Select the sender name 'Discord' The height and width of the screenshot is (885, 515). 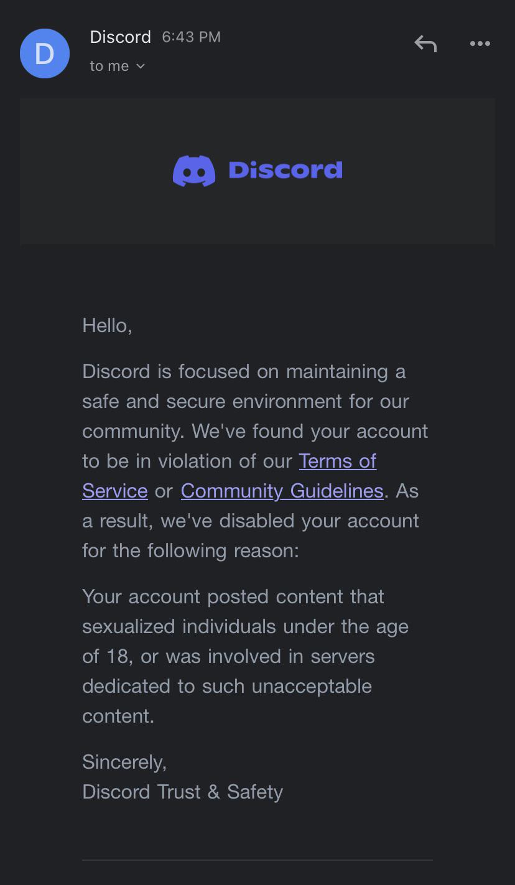pyautogui.click(x=120, y=37)
